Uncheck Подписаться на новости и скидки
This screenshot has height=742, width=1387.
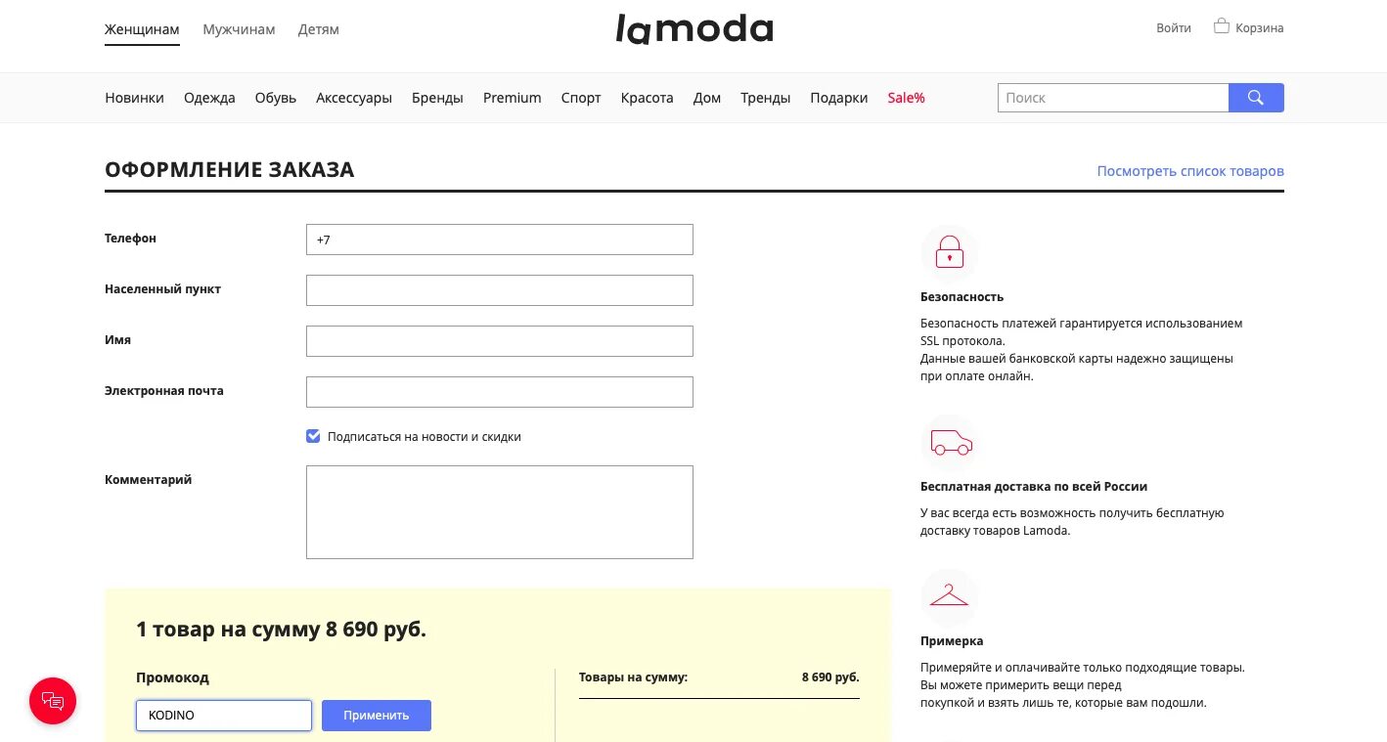[x=313, y=436]
